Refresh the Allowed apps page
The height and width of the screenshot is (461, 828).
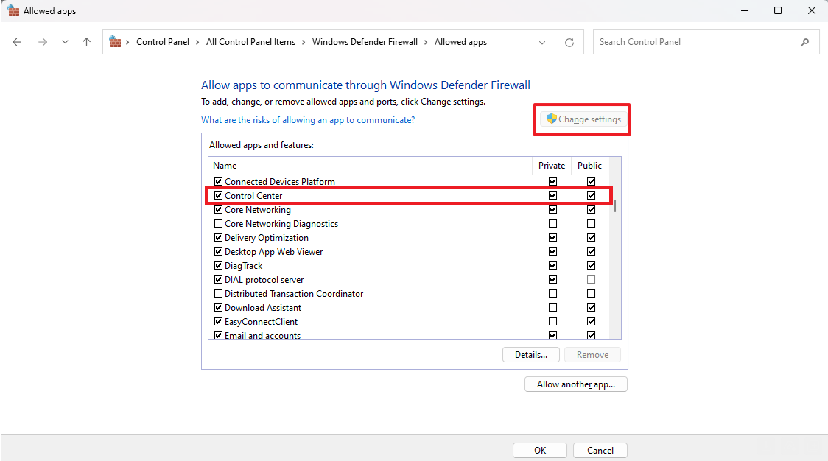click(569, 43)
